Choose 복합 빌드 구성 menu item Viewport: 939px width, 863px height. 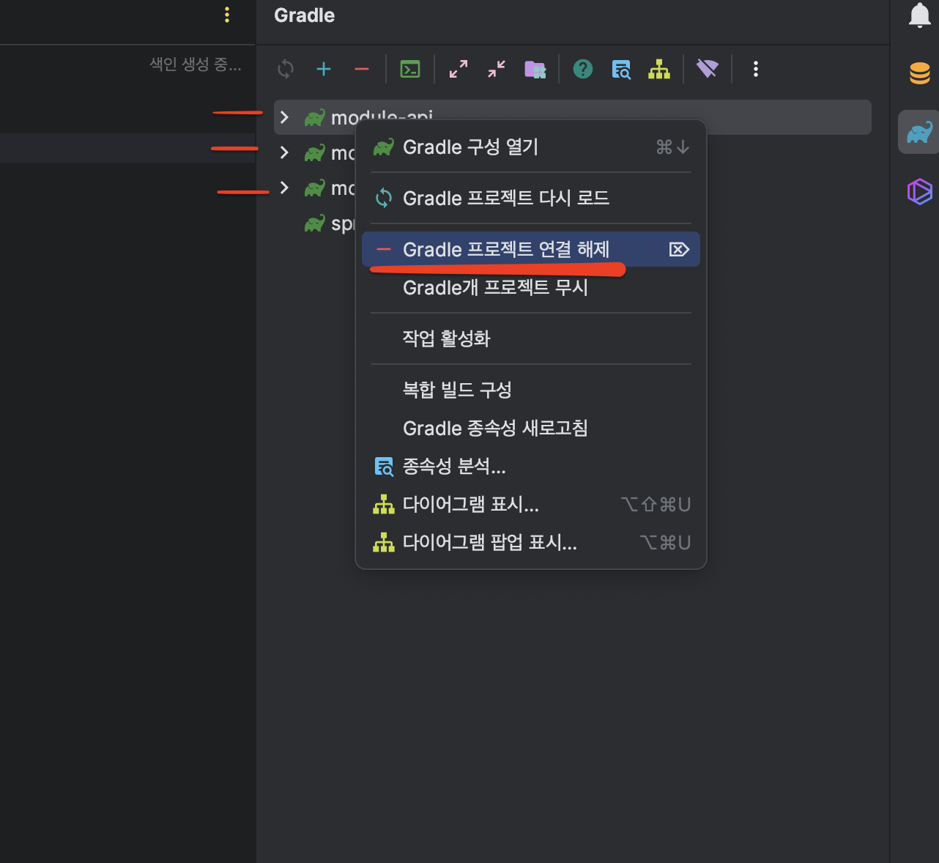[531, 390]
